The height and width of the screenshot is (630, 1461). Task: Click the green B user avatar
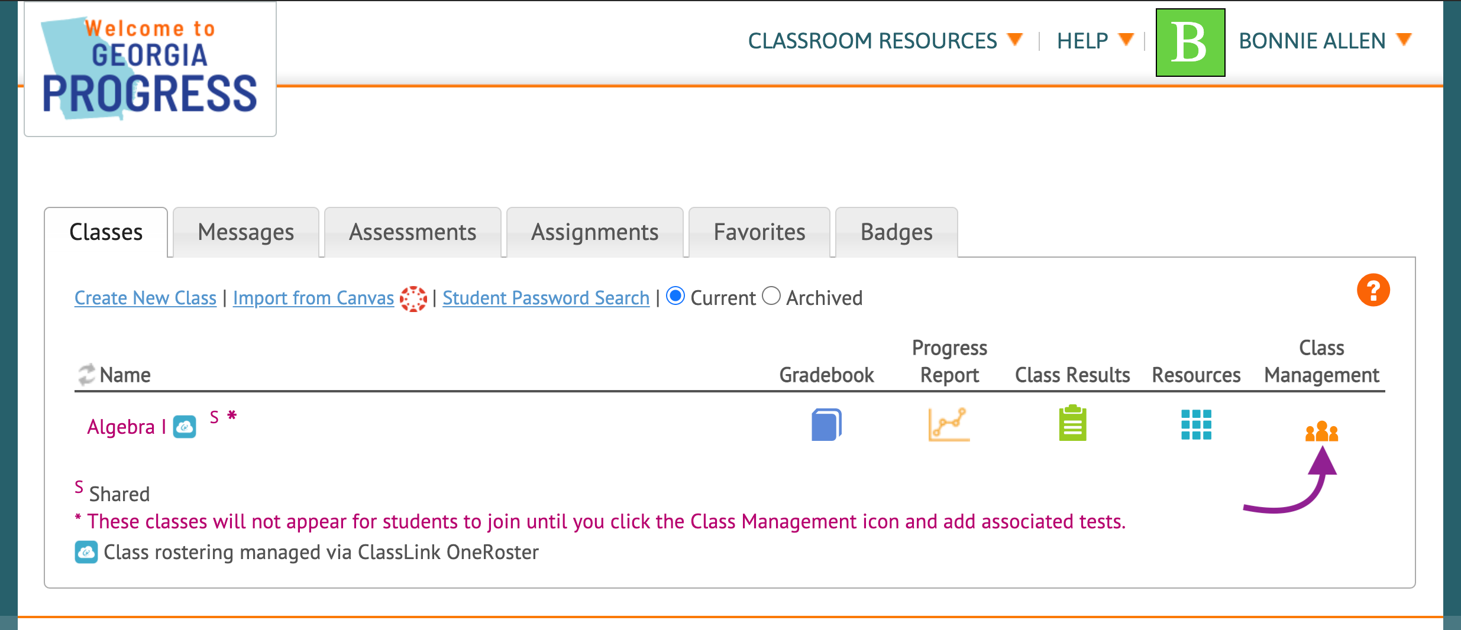[x=1190, y=43]
